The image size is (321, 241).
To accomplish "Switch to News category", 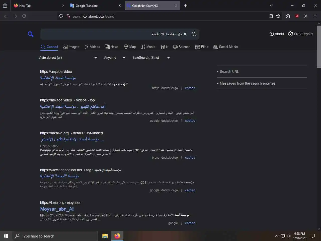I will (x=112, y=47).
